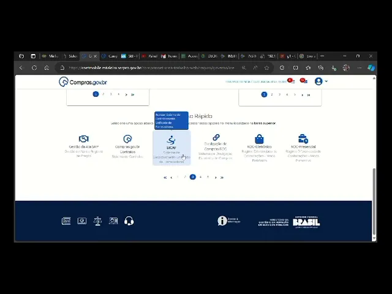Viewport: 392px width, 294px height.
Task: Switch to the Painel browser tab
Action: [x=149, y=56]
